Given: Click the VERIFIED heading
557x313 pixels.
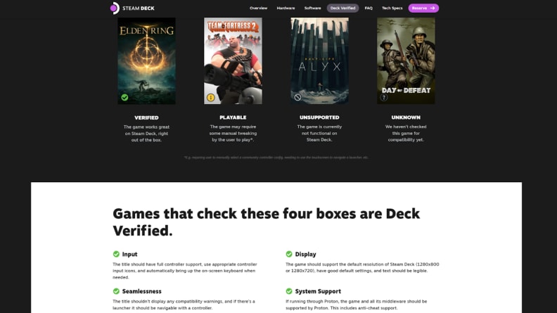Looking at the screenshot, I should (146, 117).
